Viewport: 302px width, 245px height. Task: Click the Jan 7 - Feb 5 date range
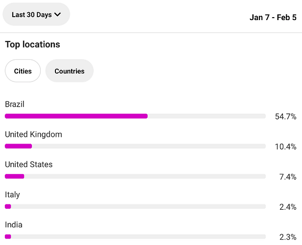click(273, 17)
